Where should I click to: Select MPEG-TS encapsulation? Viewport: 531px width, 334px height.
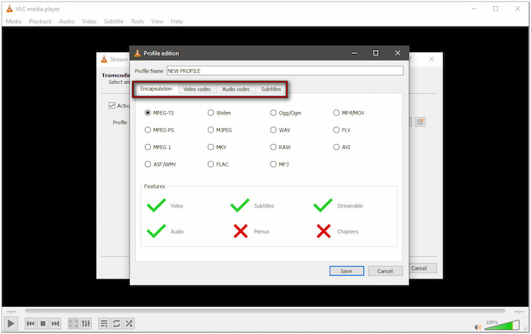pos(159,113)
